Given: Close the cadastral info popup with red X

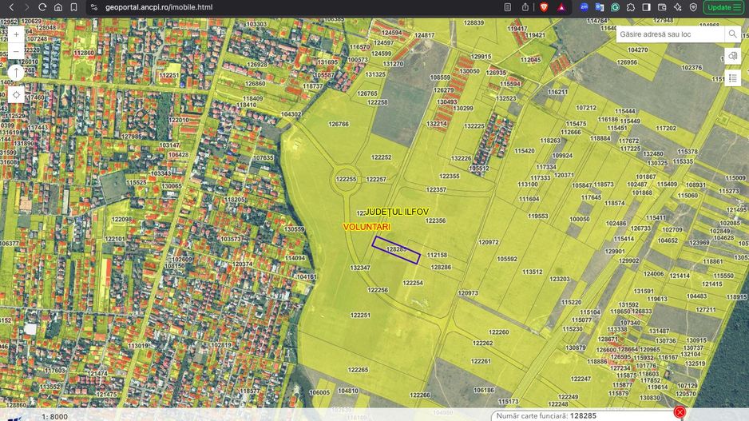Looking at the screenshot, I should [x=680, y=412].
